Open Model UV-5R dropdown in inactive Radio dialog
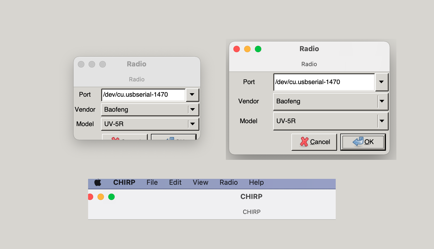The height and width of the screenshot is (249, 434). pyautogui.click(x=150, y=124)
